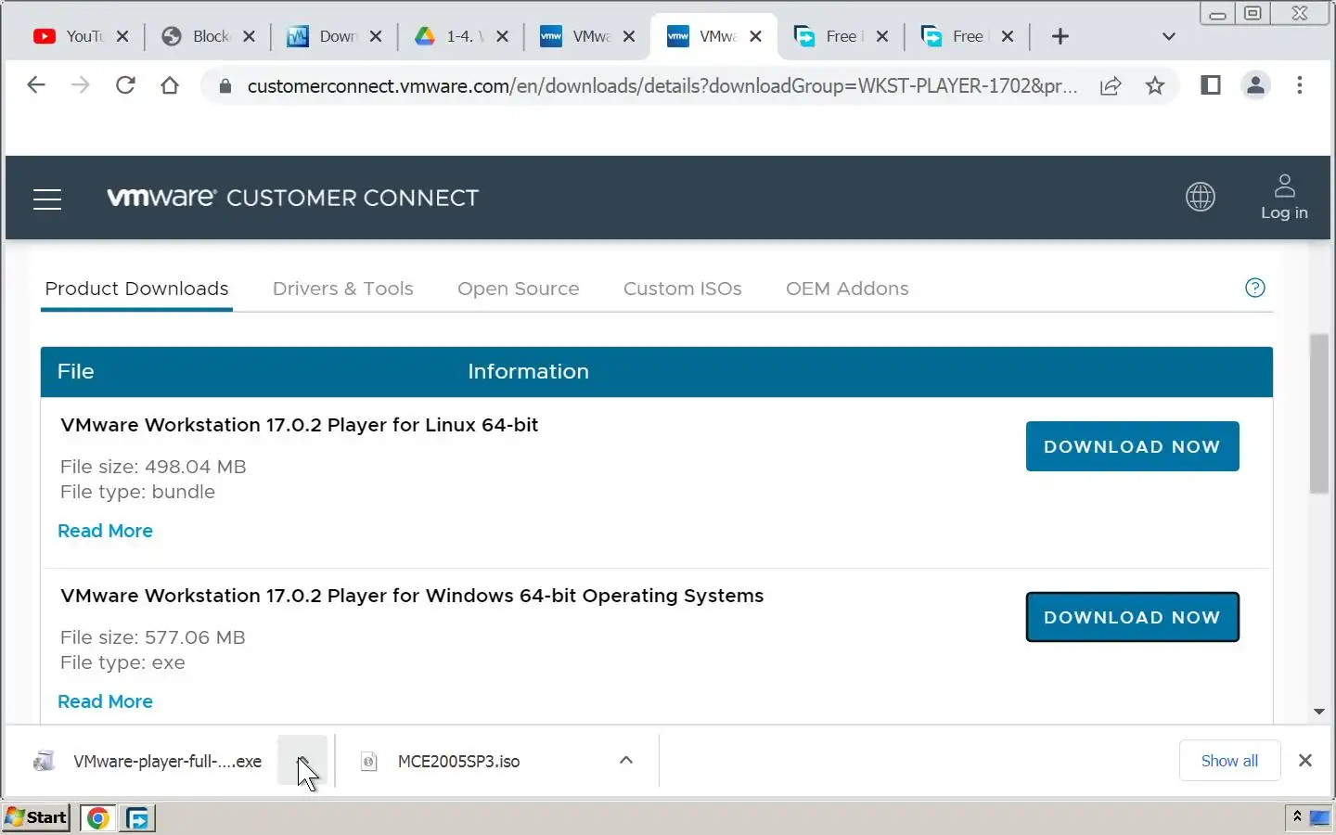
Task: Expand options for MCE2005SP3.iso download
Action: (626, 761)
